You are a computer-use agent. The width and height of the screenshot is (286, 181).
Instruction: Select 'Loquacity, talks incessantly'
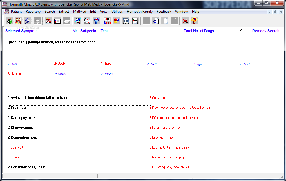170,147
